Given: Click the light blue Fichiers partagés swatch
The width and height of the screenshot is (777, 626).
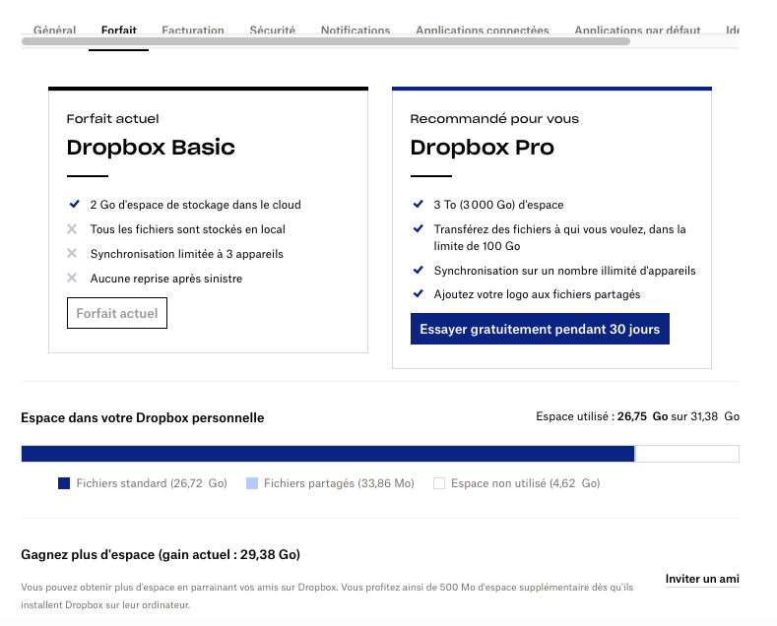Looking at the screenshot, I should (x=252, y=483).
